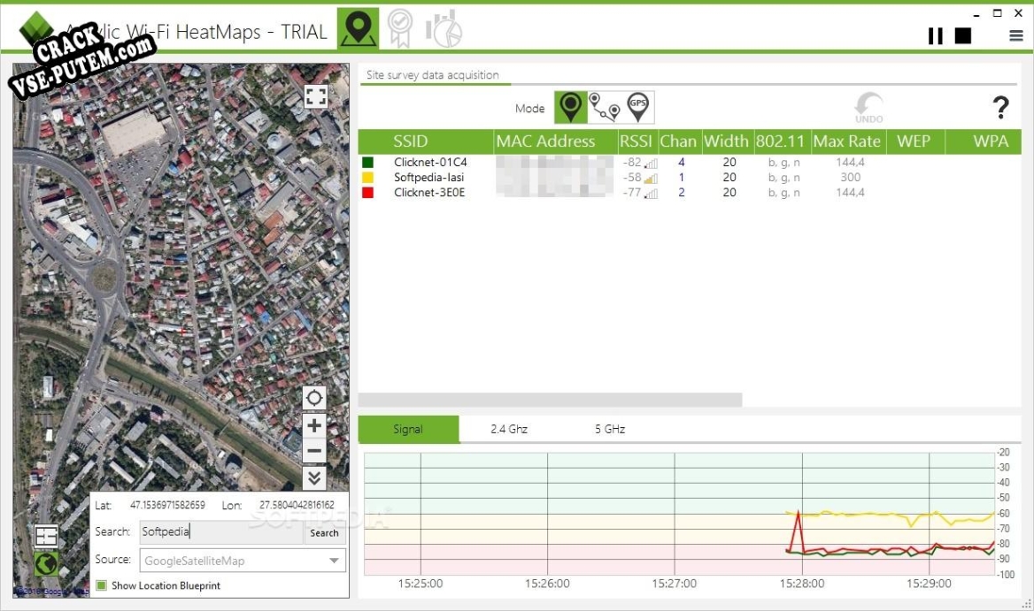Toggle Show Location Blueprint checkbox

click(x=102, y=585)
